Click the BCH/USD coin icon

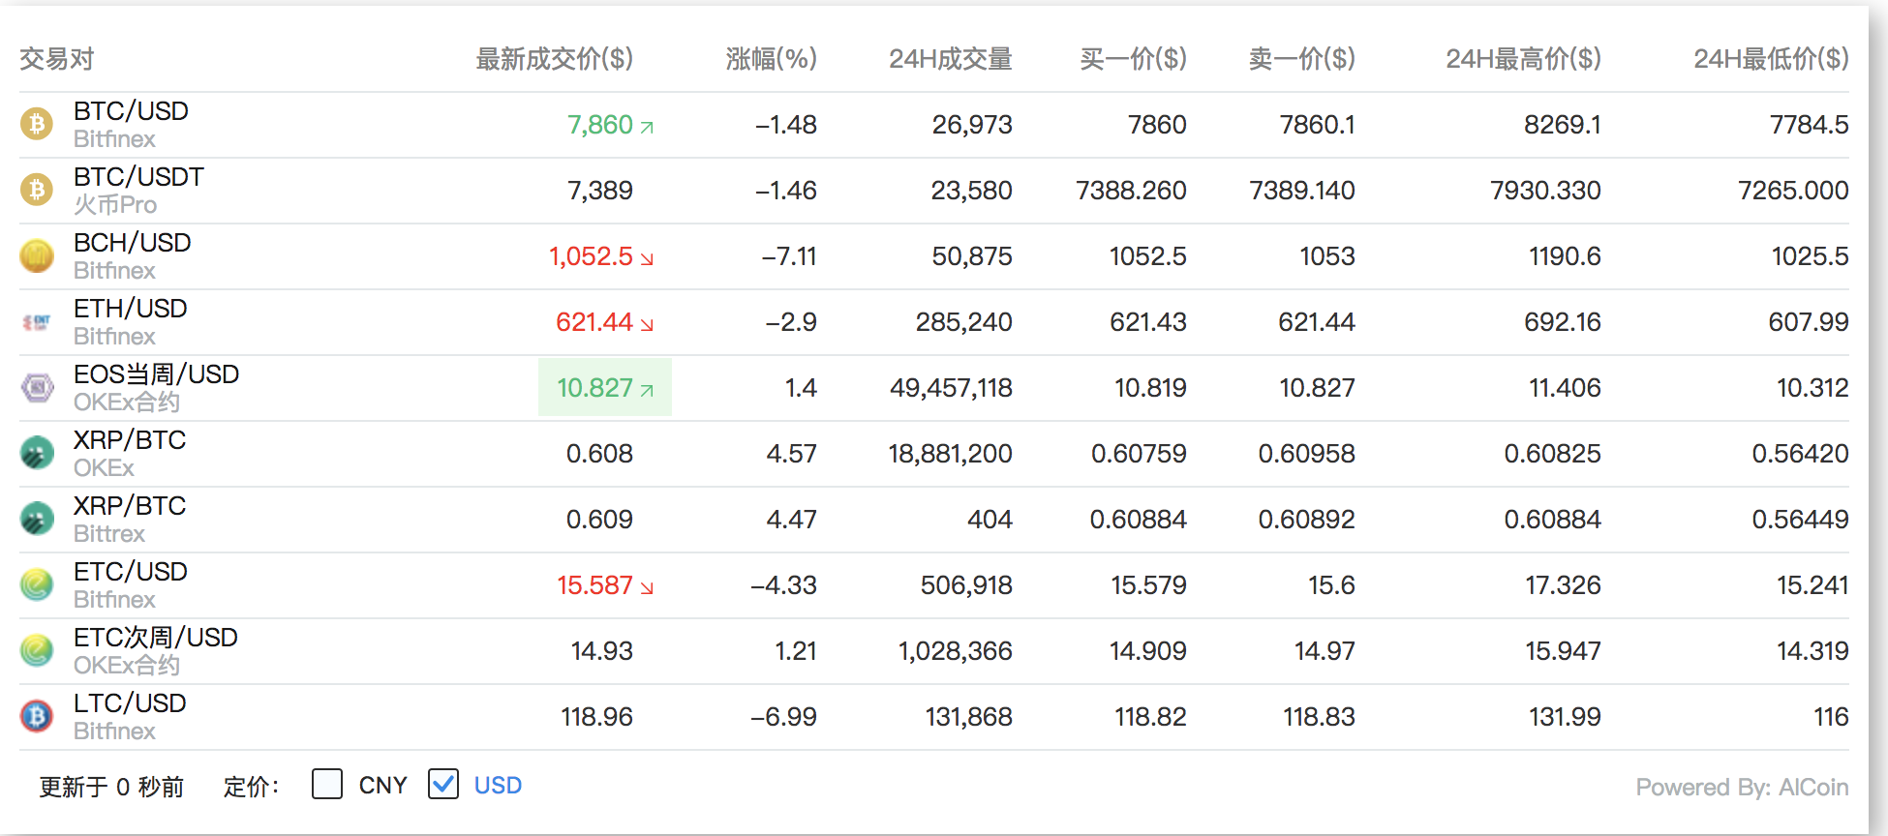[x=37, y=255]
